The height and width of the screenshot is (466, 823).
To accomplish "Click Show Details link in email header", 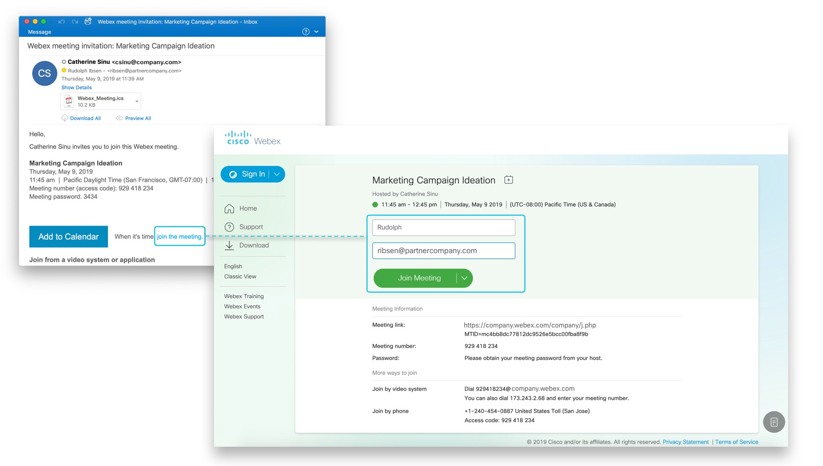I will pos(77,88).
